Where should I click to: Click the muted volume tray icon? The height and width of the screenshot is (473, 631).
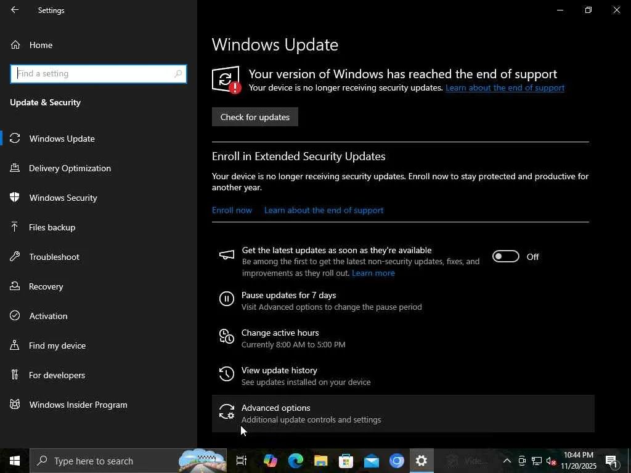click(x=551, y=461)
